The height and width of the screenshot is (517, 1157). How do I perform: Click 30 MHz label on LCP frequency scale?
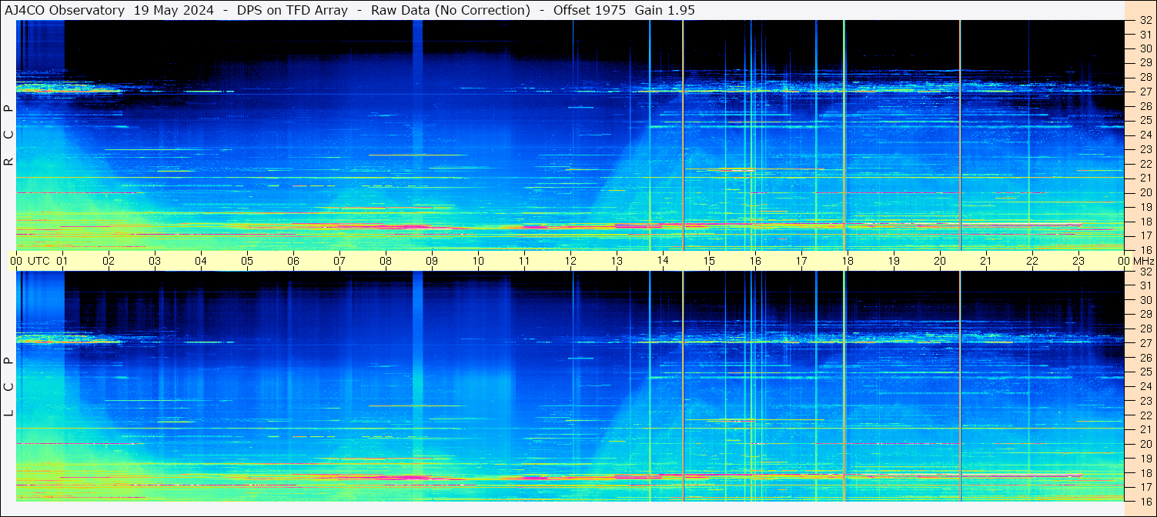(1145, 300)
